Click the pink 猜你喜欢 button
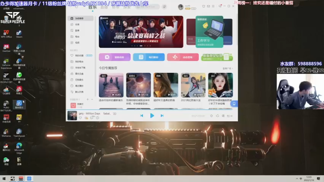Image resolution: width=324 pixels, height=182 pixels. pos(115,57)
